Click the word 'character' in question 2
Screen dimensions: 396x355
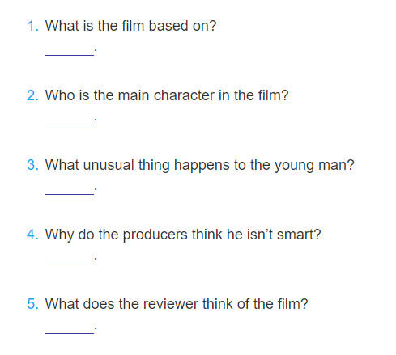pos(184,95)
